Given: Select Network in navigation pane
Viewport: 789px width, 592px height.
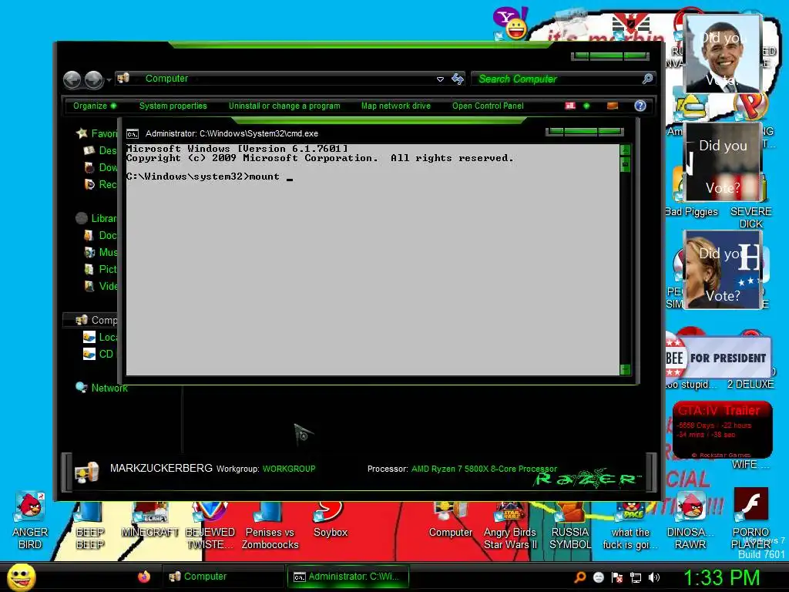Looking at the screenshot, I should point(102,388).
